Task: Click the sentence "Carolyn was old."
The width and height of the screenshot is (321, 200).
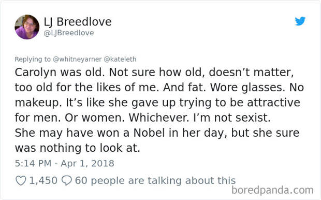Action: [x=60, y=73]
